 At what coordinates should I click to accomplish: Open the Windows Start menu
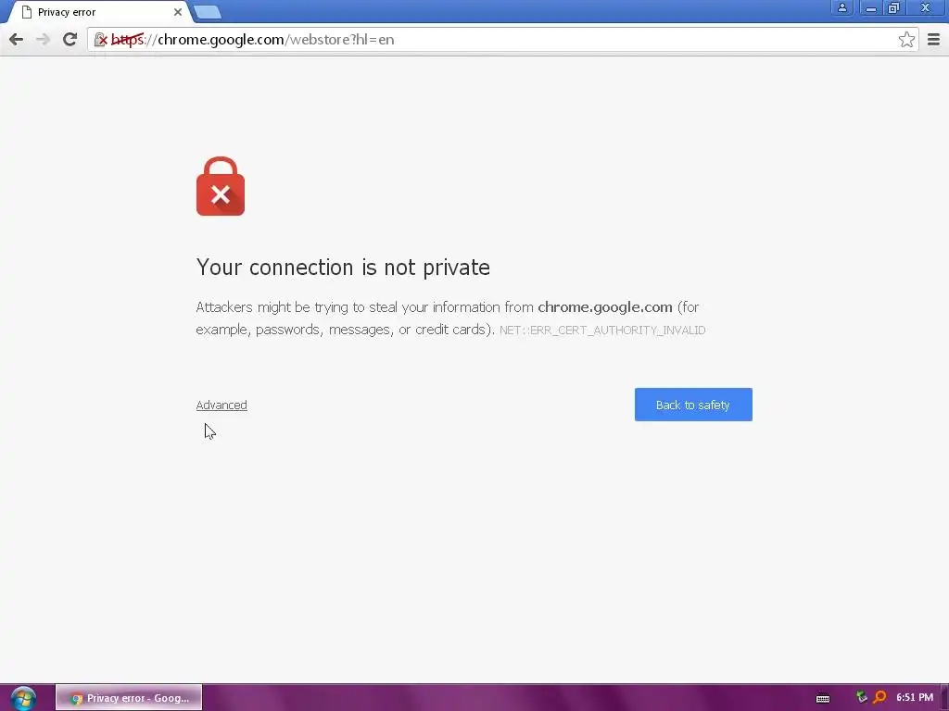(23, 698)
